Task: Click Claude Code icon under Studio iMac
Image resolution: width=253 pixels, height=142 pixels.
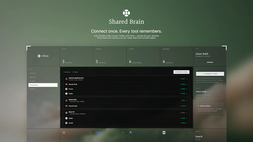Action: (66, 106)
